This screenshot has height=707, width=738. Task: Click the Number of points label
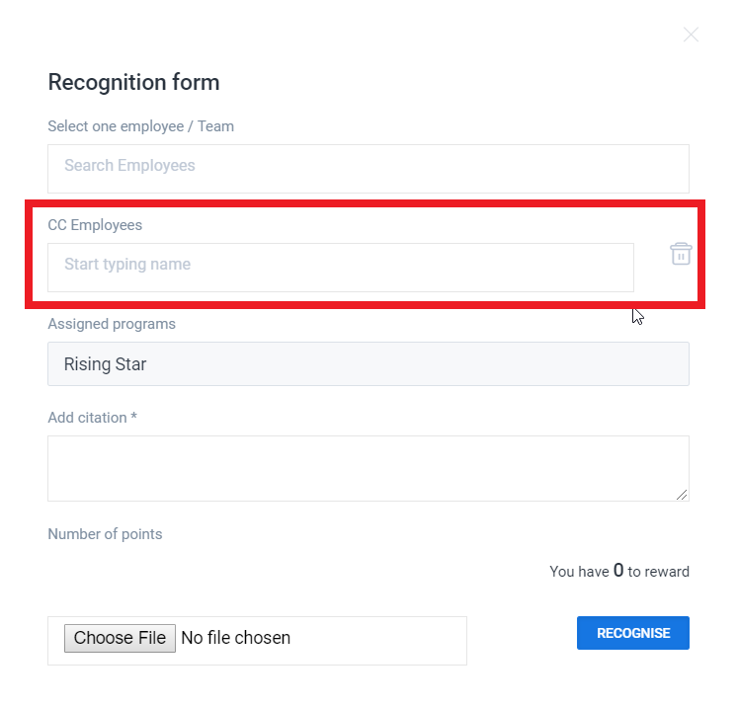105,534
